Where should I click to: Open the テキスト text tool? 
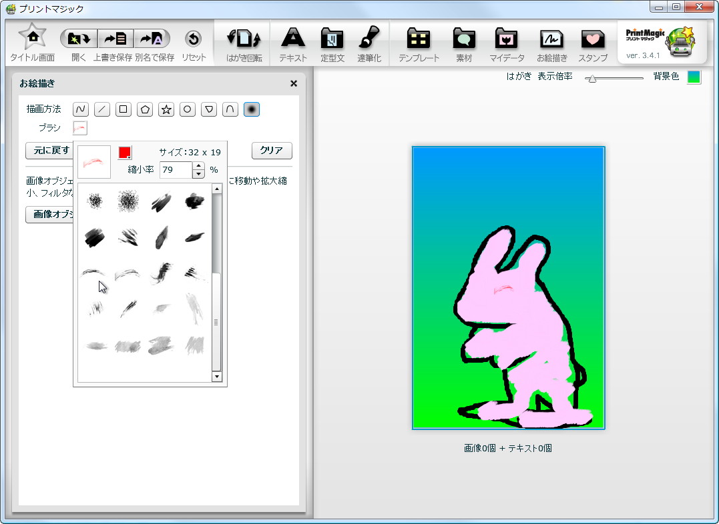coord(293,43)
